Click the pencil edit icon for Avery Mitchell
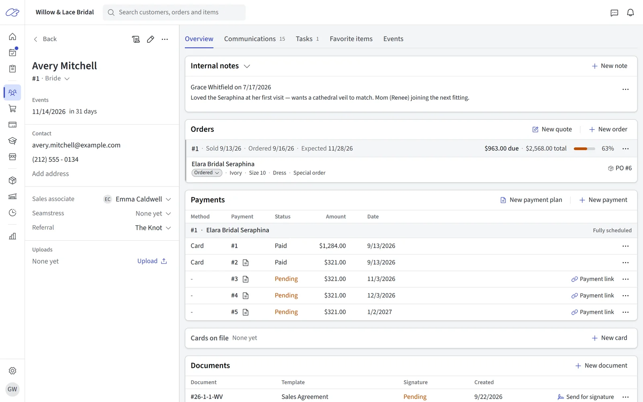This screenshot has width=643, height=402. [x=150, y=39]
